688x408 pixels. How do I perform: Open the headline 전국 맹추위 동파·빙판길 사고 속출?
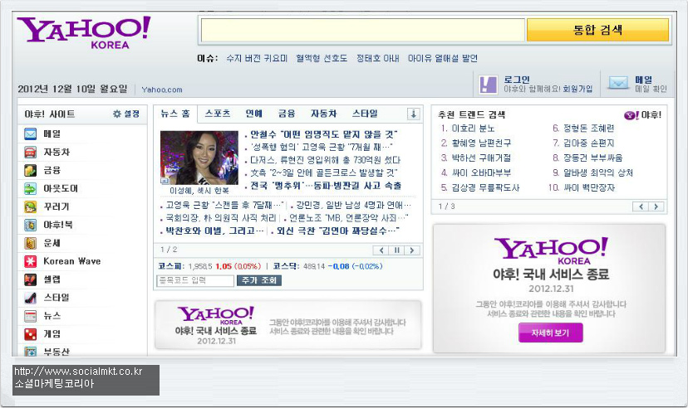(326, 186)
